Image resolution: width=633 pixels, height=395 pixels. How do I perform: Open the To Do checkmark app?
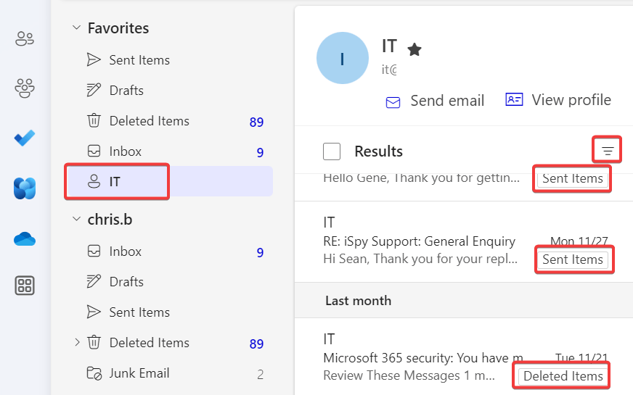click(25, 138)
